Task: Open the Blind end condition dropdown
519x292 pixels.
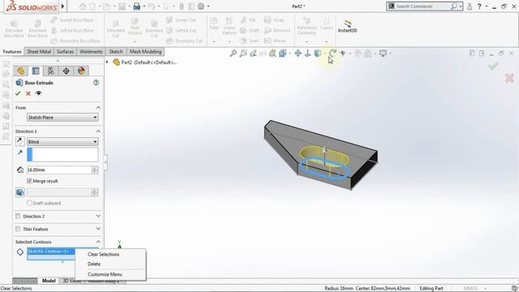Action: [x=62, y=142]
